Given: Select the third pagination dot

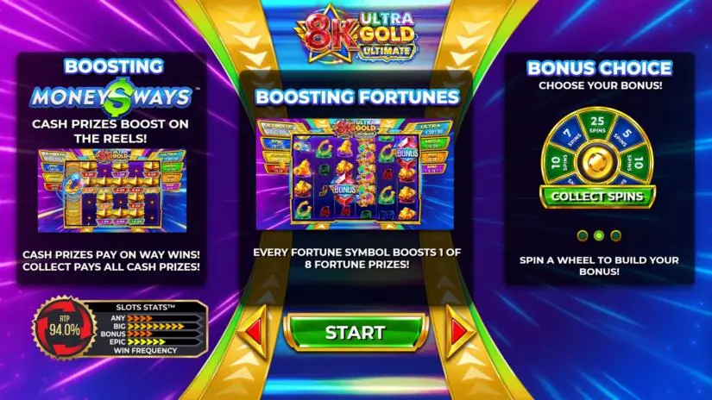Looking at the screenshot, I should 615,235.
